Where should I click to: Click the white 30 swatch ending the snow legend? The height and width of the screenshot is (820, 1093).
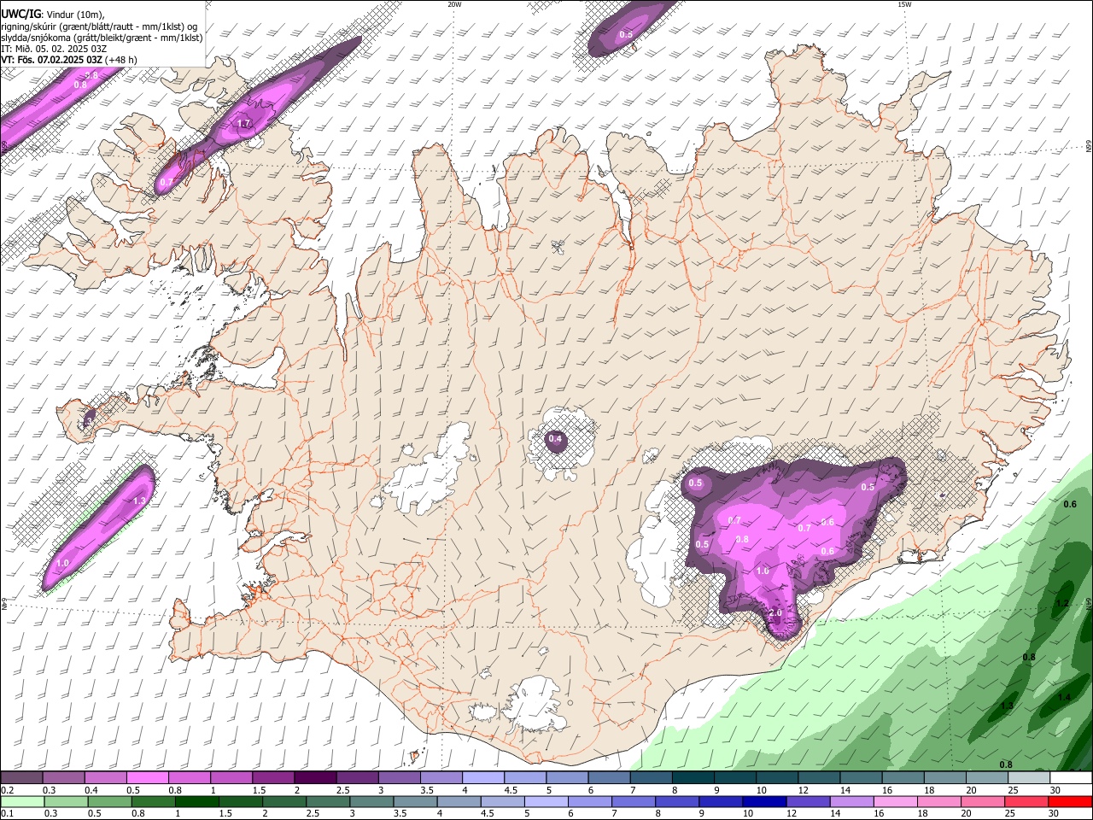(1071, 778)
